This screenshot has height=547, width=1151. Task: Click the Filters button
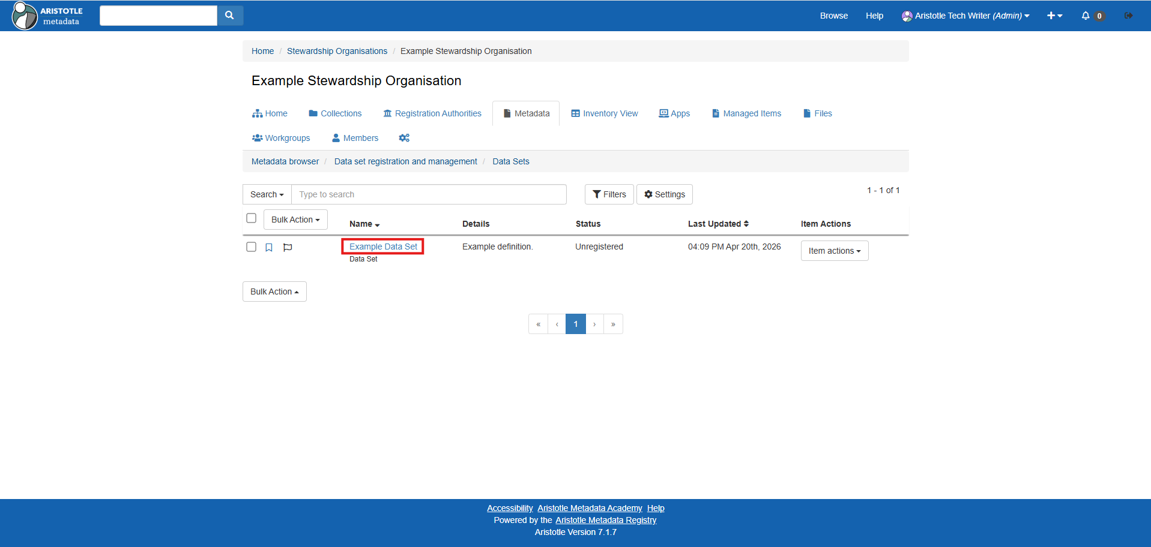(x=609, y=194)
